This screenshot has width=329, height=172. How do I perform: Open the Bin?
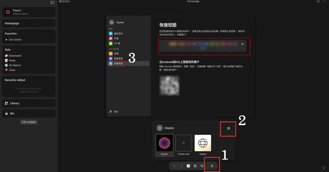pos(29,113)
